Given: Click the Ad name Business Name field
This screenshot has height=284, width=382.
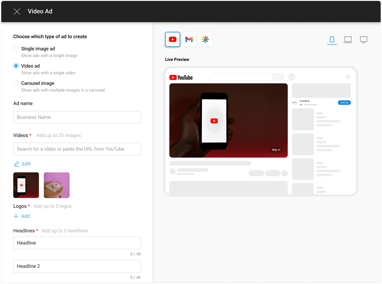Looking at the screenshot, I should (x=77, y=117).
